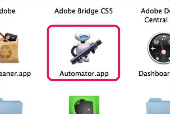Click the airplane symbol on Dashboard icon
This screenshot has width=170, height=114.
point(153,49)
